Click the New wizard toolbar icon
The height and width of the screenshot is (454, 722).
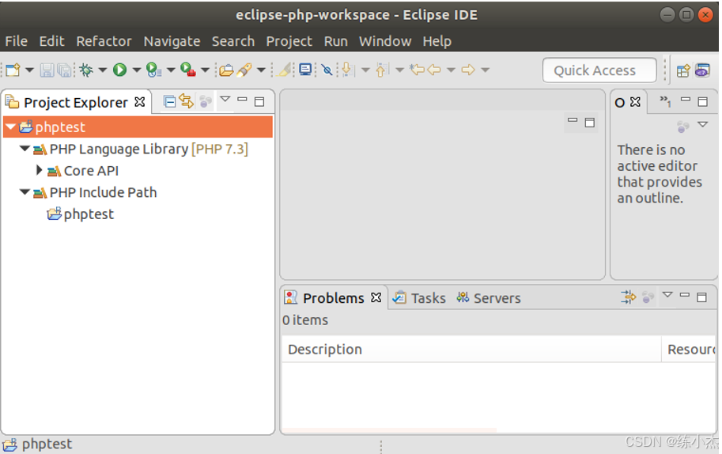click(x=13, y=70)
